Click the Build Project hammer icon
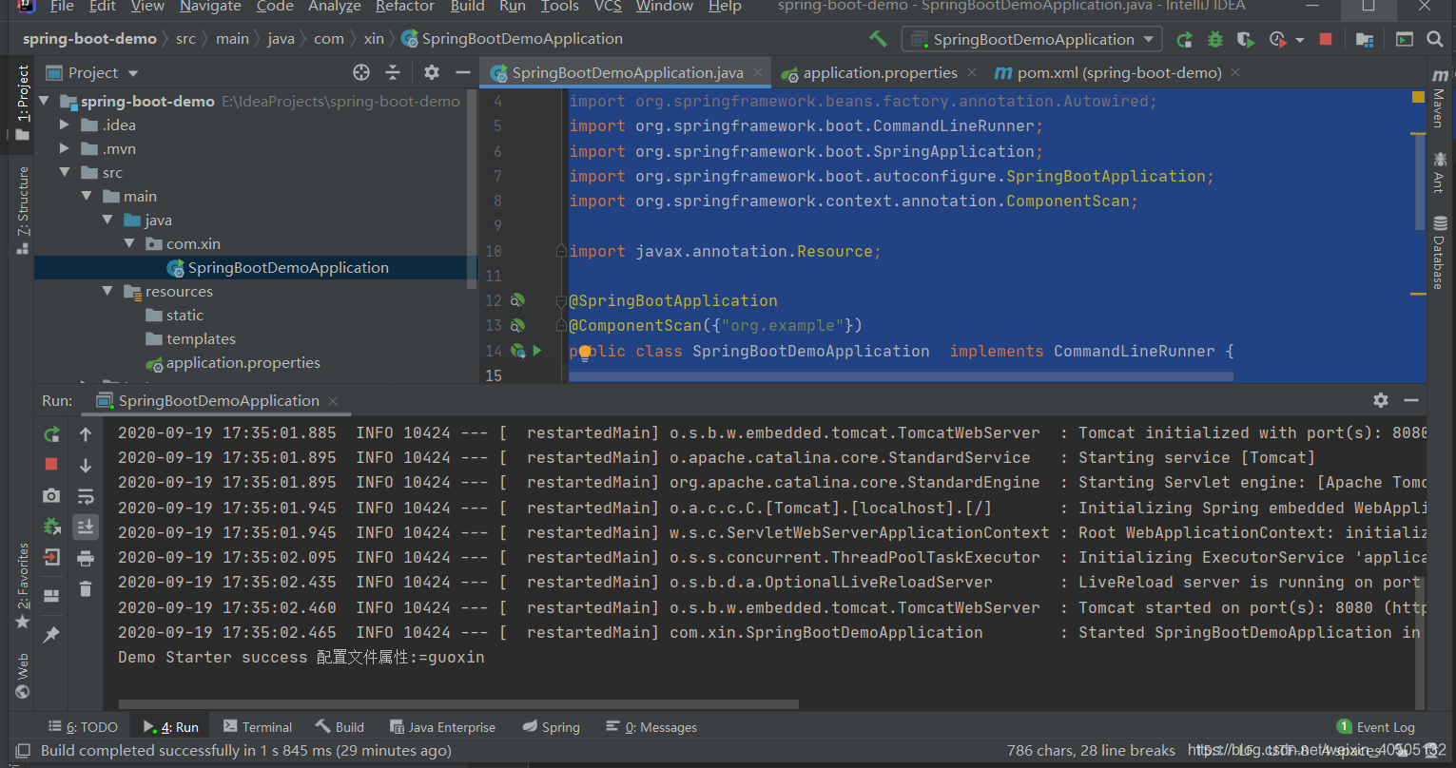 (878, 39)
